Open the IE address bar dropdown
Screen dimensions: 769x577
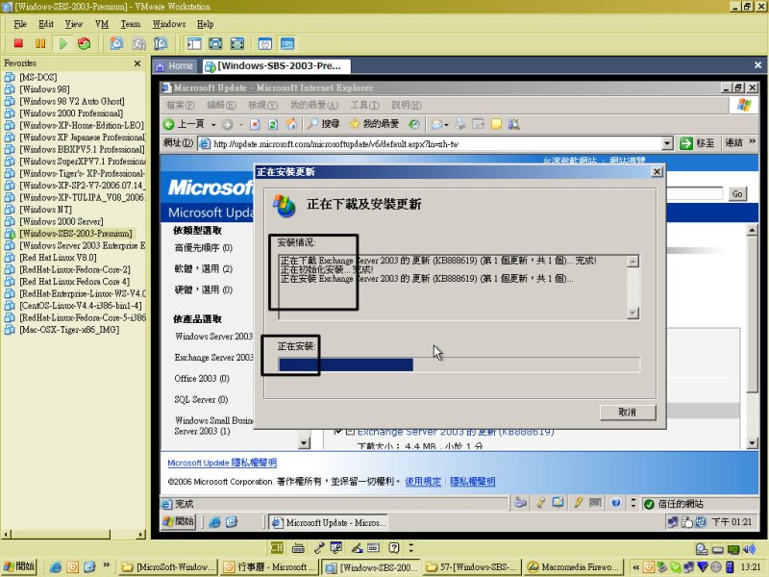pyautogui.click(x=667, y=143)
